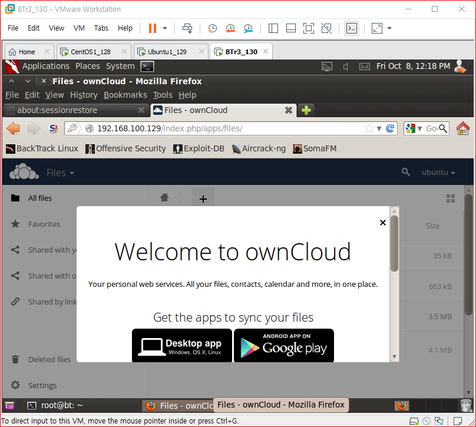The image size is (476, 427).
Task: Bookmark this page with the star
Action: (369, 128)
